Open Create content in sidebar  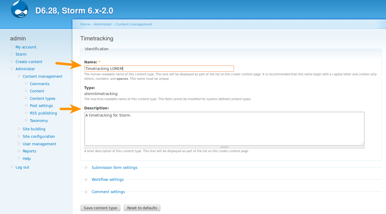click(x=29, y=62)
